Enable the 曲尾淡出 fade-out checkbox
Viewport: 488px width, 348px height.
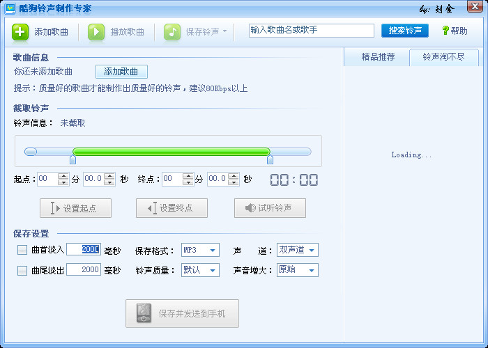pos(22,271)
